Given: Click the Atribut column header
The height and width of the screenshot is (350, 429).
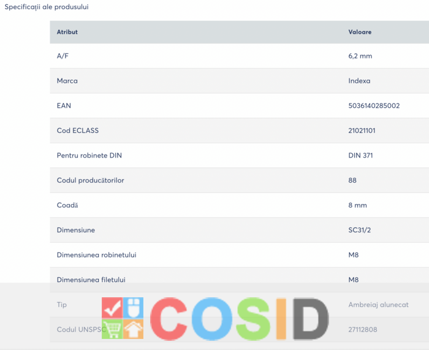Looking at the screenshot, I should pyautogui.click(x=67, y=32).
